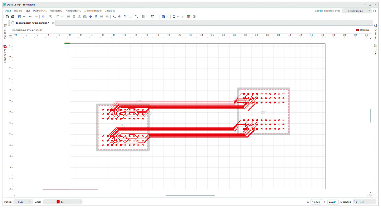Expand the По умолчанию workspace dropdown

(357, 11)
